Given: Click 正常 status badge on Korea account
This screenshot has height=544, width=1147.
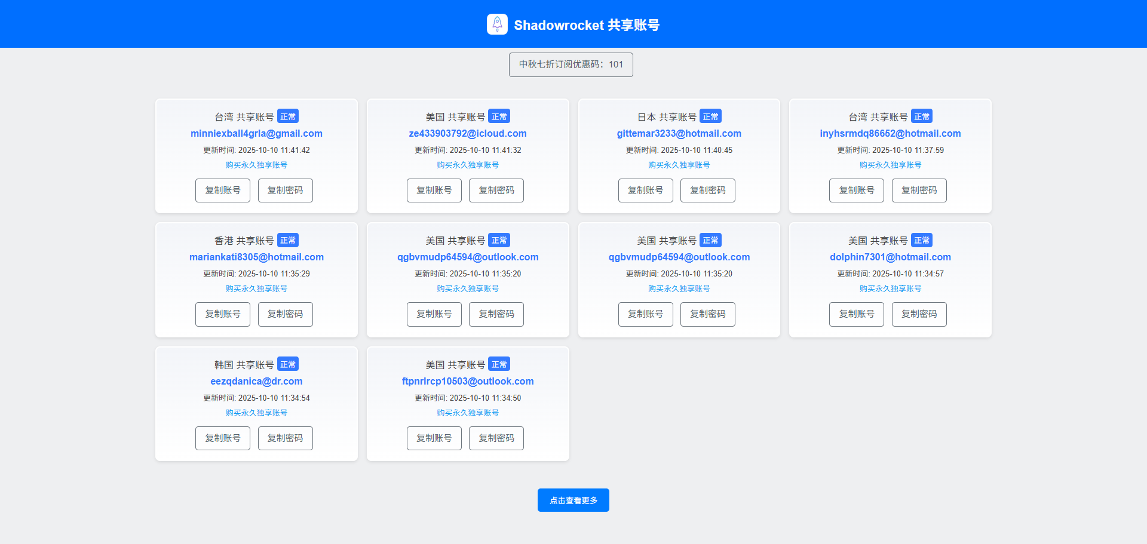Looking at the screenshot, I should pos(288,364).
